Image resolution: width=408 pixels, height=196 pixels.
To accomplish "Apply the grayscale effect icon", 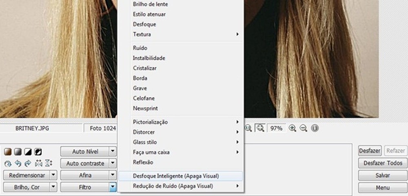I will (18, 152).
